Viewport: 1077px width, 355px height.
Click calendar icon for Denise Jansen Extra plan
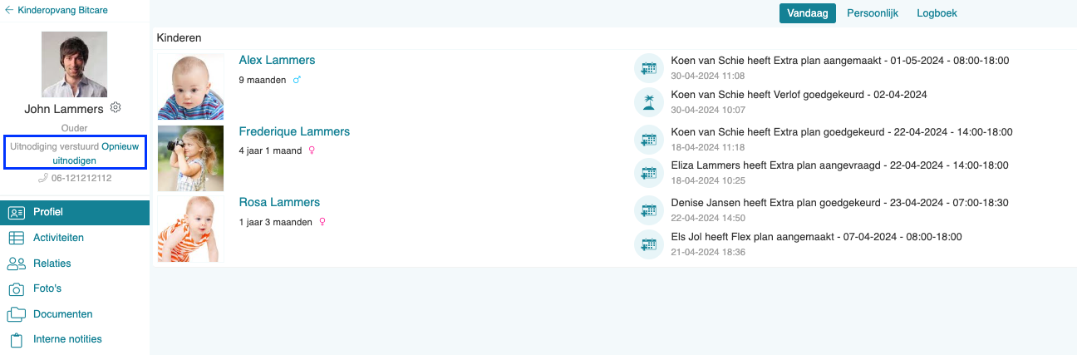(x=647, y=210)
